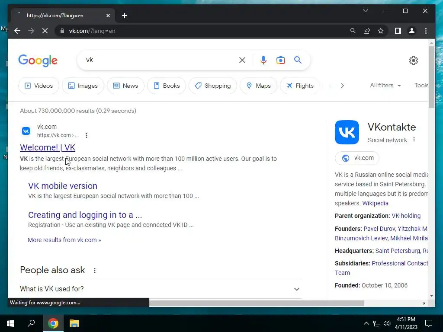The width and height of the screenshot is (443, 332).
Task: Open the Pavel Durov founder link
Action: point(379,229)
